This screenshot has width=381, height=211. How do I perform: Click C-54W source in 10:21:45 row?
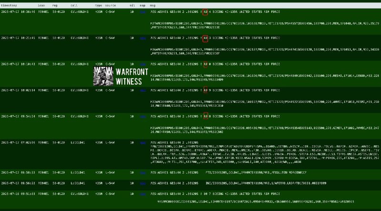click(x=110, y=38)
